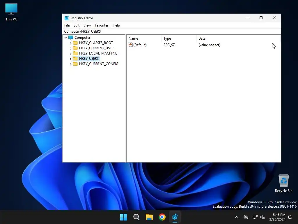The height and width of the screenshot is (224, 298).
Task: Select the HKEY_USERS label
Action: [x=89, y=58]
